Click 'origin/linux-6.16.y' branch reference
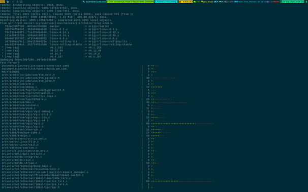This screenshot has width=308, height=192. tap(104, 35)
